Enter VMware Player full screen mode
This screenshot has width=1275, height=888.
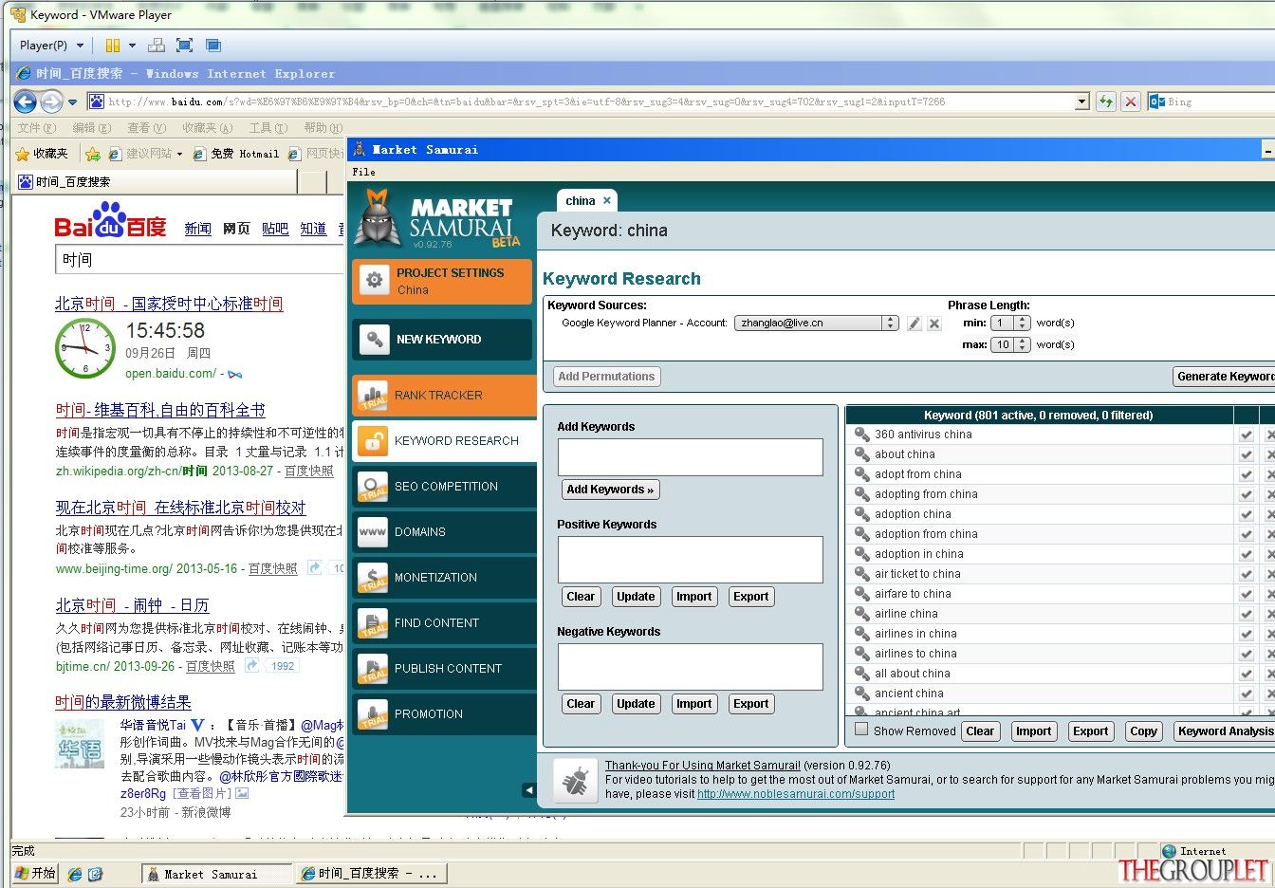[x=185, y=46]
